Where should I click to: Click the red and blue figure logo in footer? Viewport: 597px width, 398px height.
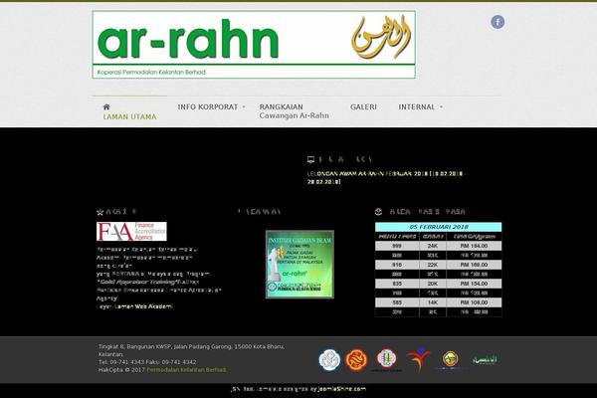point(418,358)
